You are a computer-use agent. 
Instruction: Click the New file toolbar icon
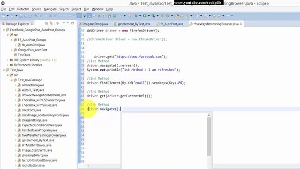point(4,16)
